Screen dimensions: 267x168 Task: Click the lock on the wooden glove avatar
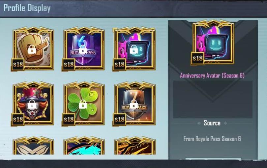[x=32, y=49]
